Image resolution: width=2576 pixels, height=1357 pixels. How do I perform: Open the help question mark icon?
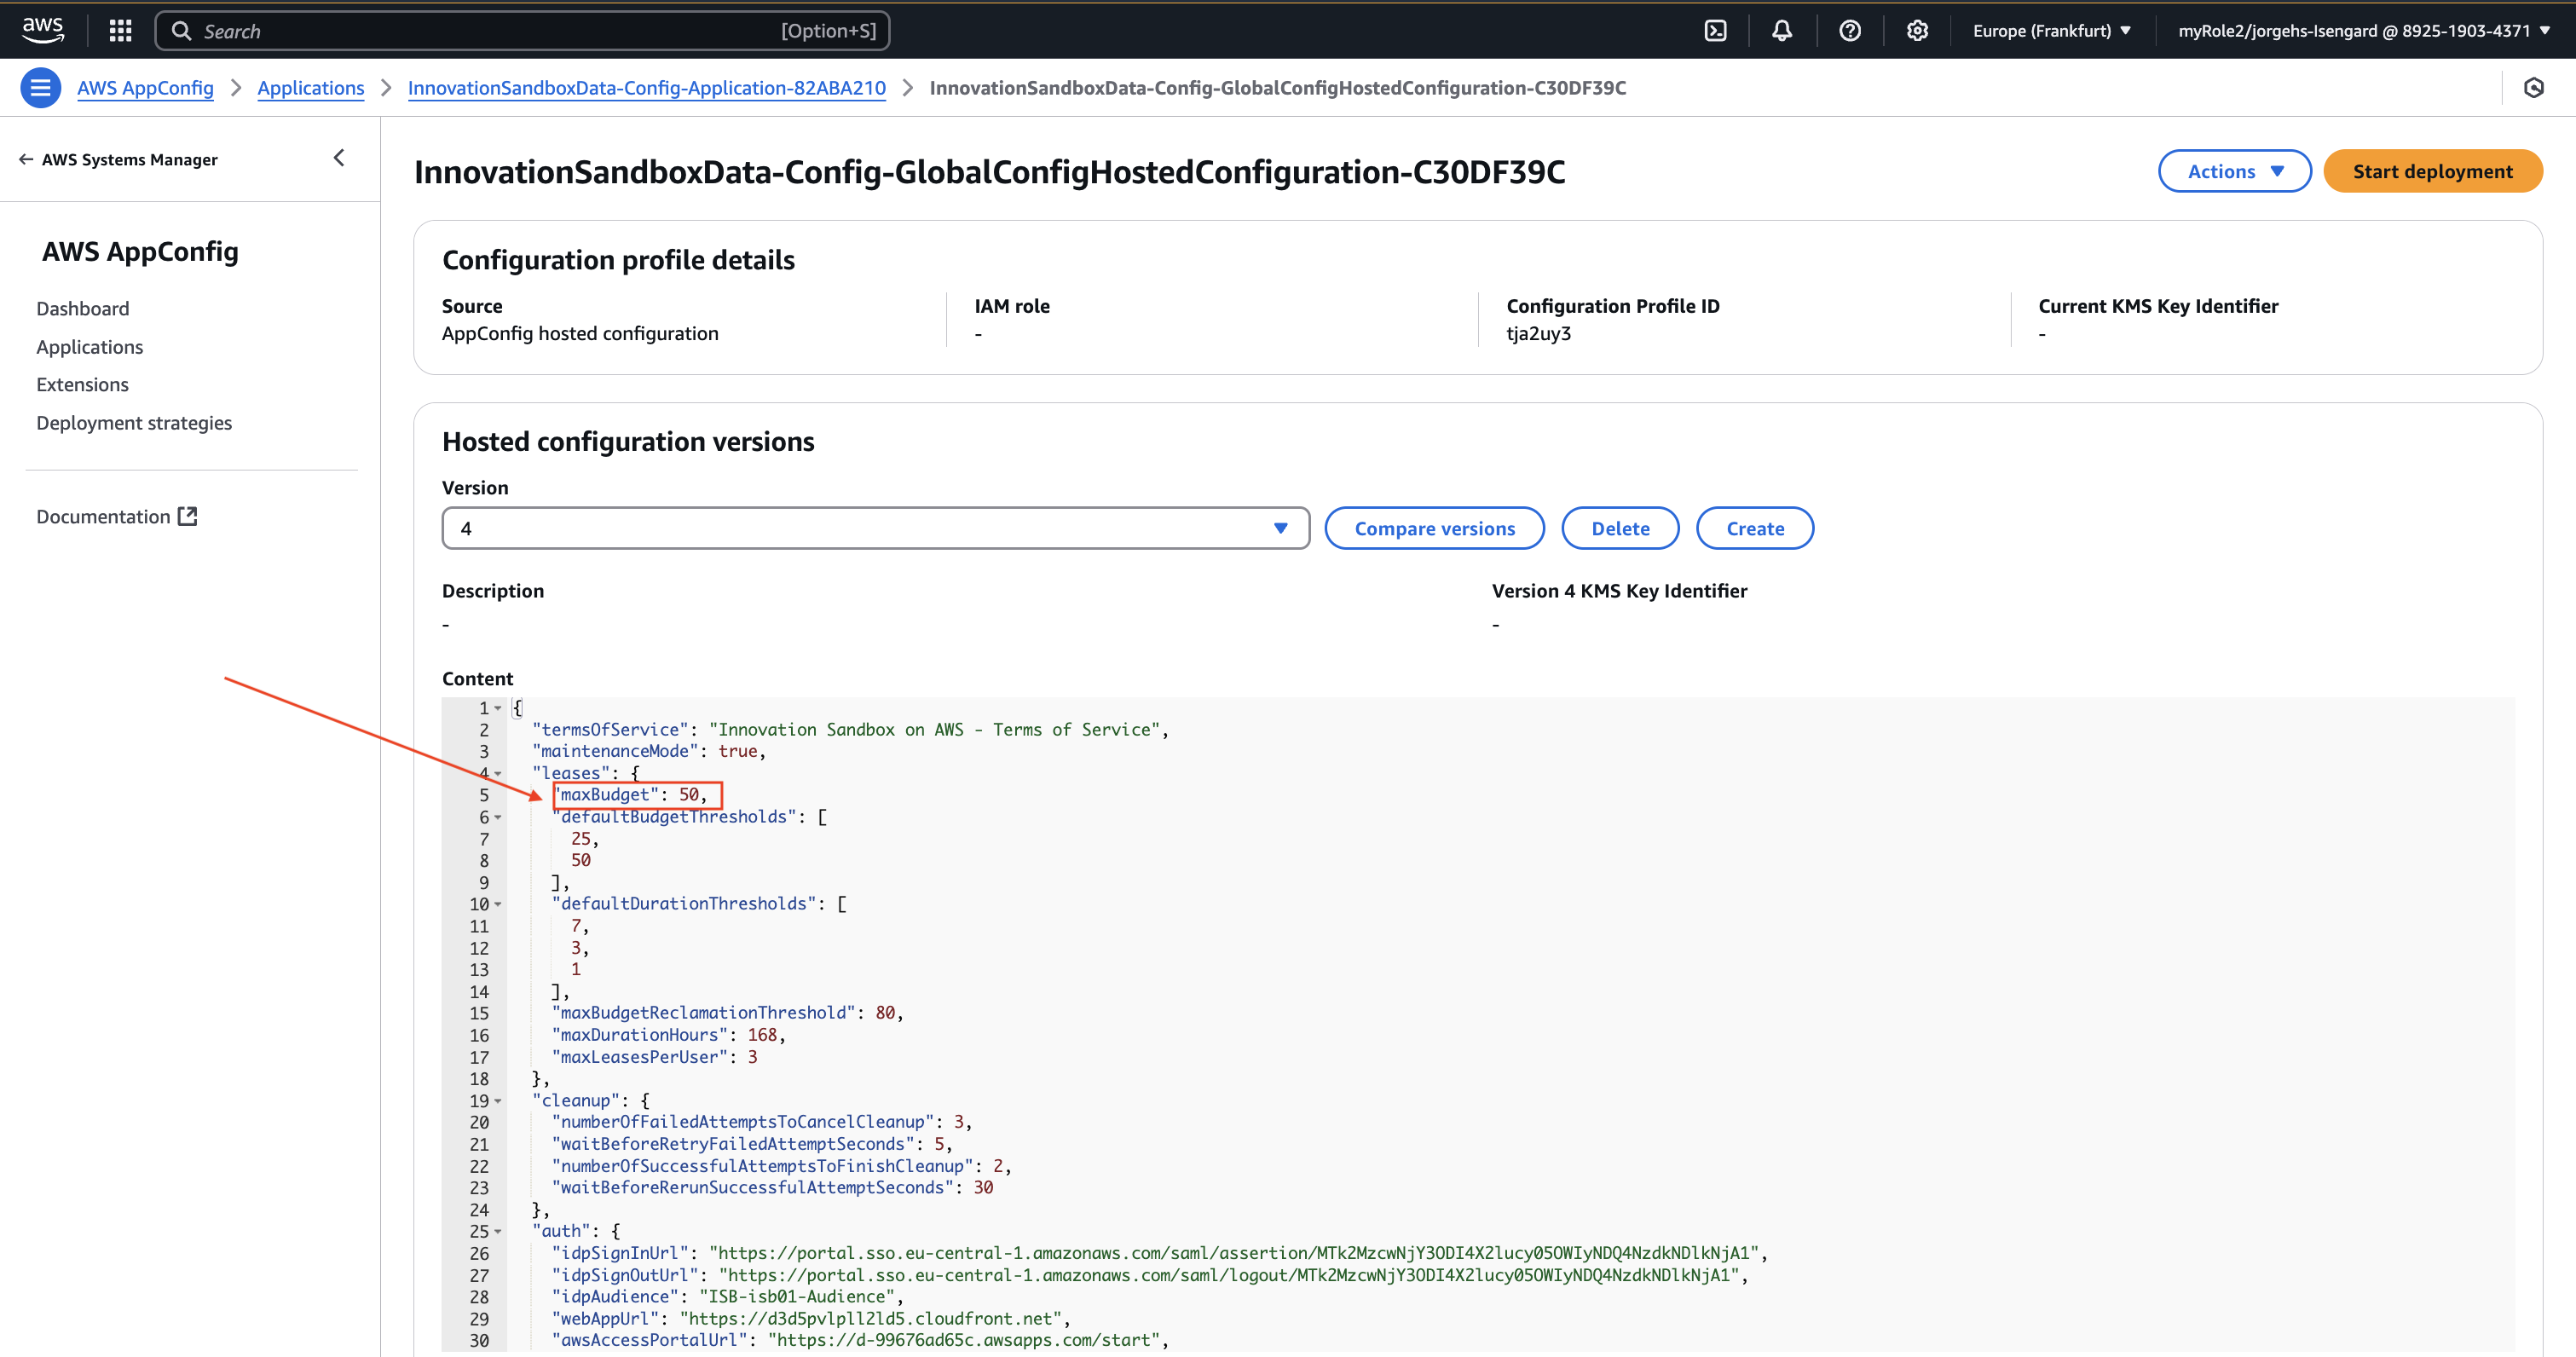tap(1850, 31)
